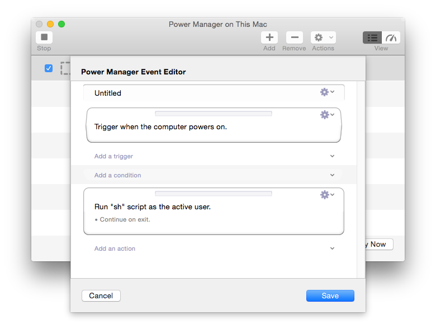Expand the Add a trigger chevron
The height and width of the screenshot is (324, 436).
332,156
